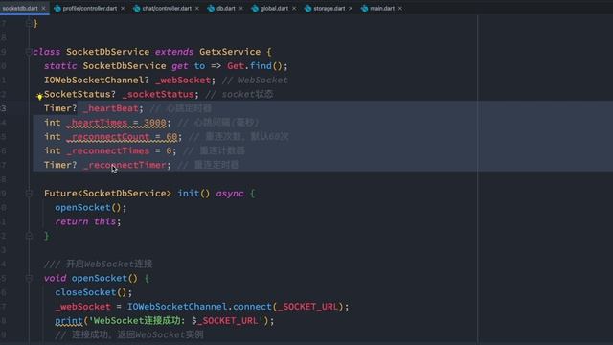Screen dimensions: 613x345
Task: Click the fold marker beside the top closing brace
Action: point(29,23)
